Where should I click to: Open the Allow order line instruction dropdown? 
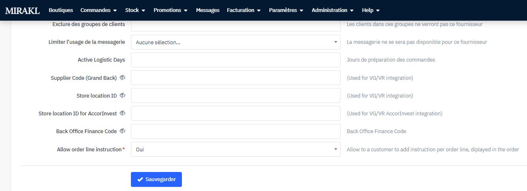pyautogui.click(x=236, y=149)
